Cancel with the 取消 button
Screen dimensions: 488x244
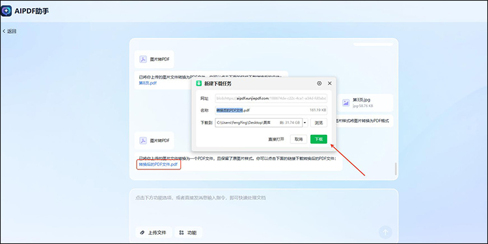click(x=299, y=139)
